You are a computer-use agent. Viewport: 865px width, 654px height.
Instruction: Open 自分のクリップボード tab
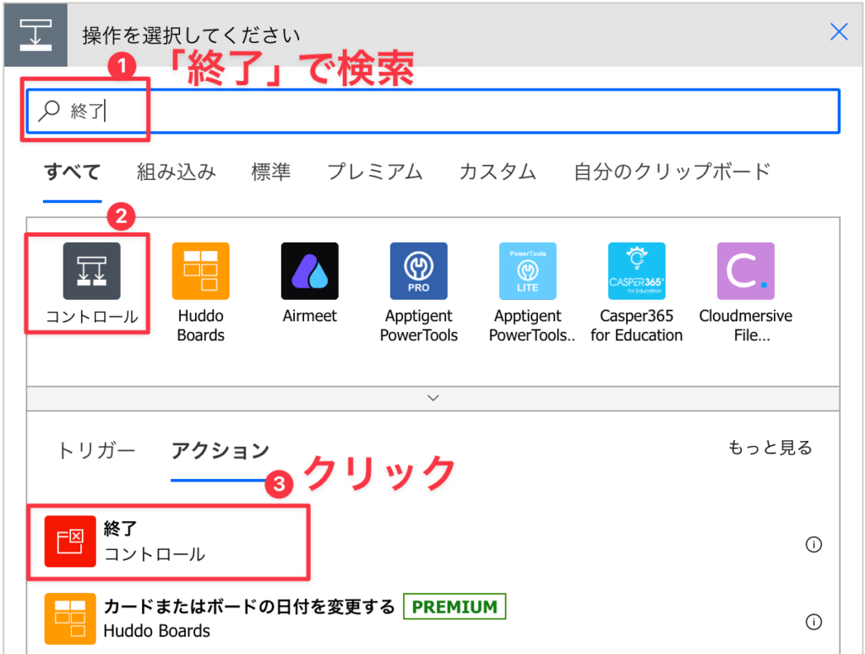point(672,172)
